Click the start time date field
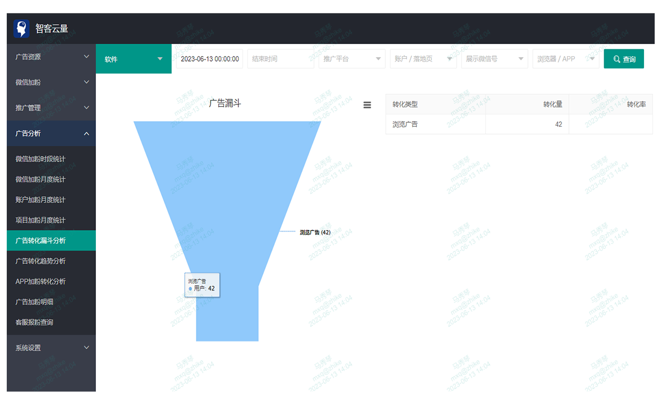Viewport: 662px width, 409px height. coord(210,59)
